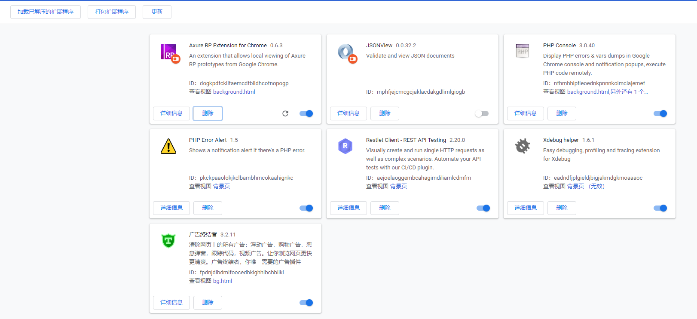Click the 广告终结者 green shield icon
The image size is (697, 319).
168,241
